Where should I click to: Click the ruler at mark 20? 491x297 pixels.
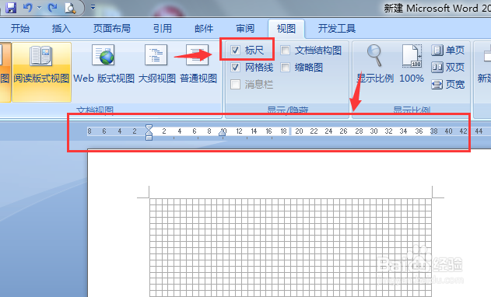pyautogui.click(x=299, y=131)
